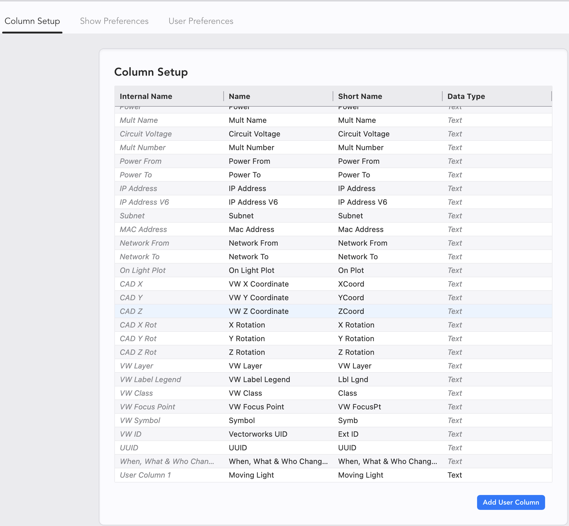Click the Short Name 'Symb'
Viewport: 569px width, 526px height.
coord(348,421)
